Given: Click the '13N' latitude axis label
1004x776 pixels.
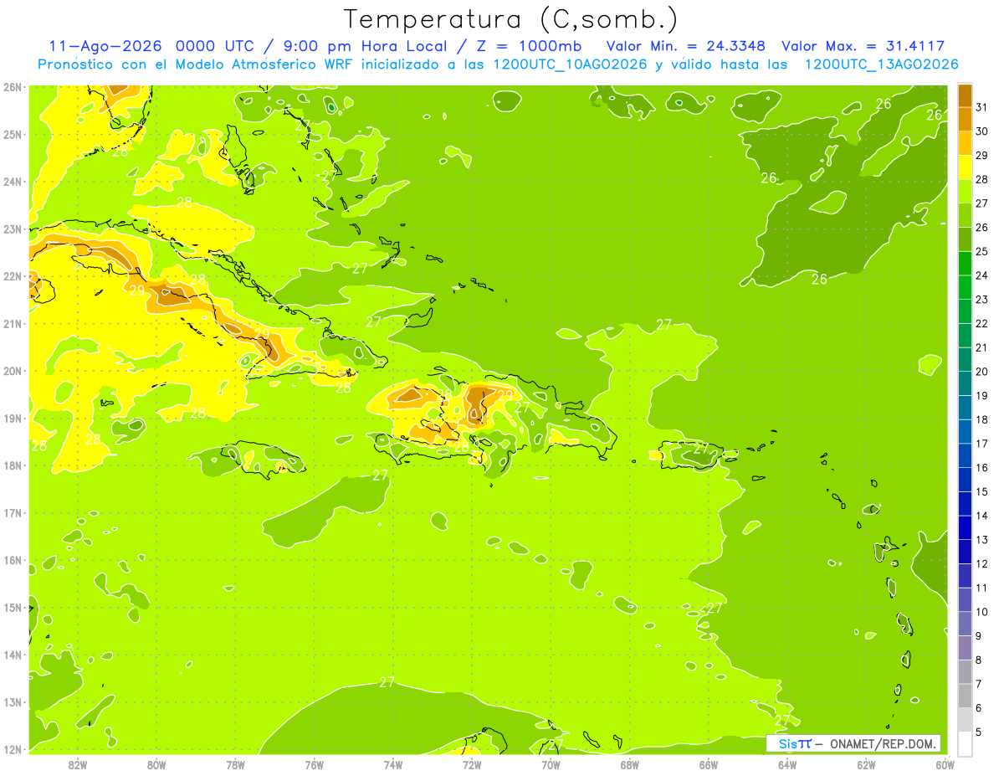Looking at the screenshot, I should coord(13,701).
